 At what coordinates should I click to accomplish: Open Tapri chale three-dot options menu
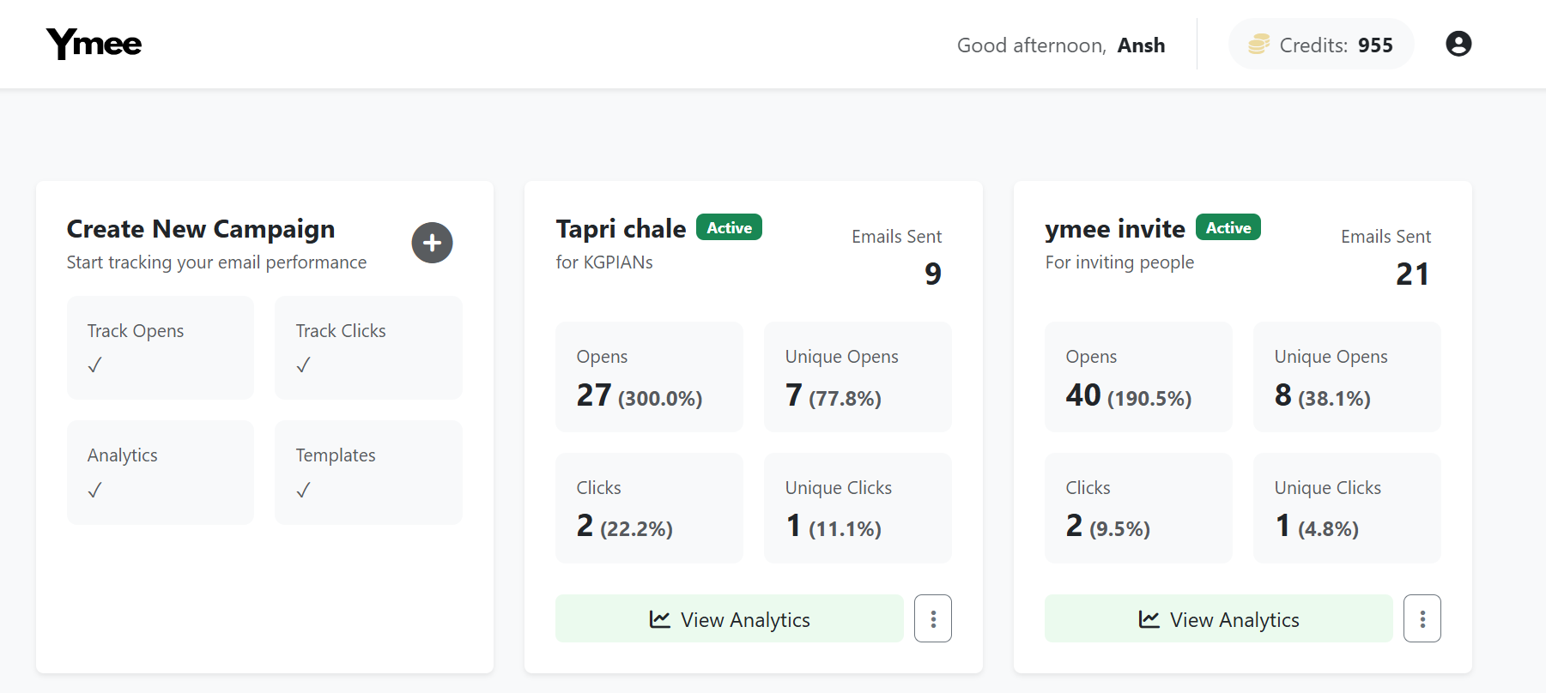tap(933, 618)
